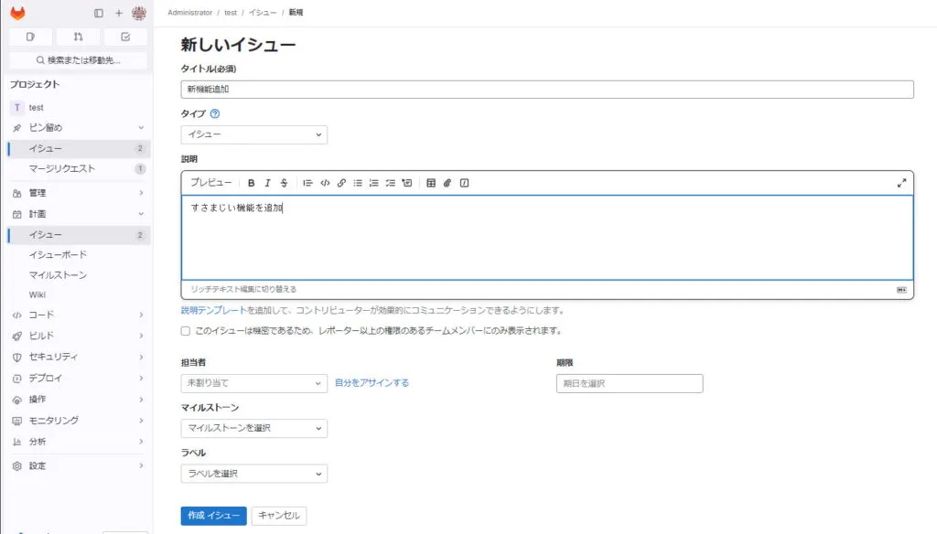Switch to the プレビュー tab
937x534 pixels.
click(210, 183)
